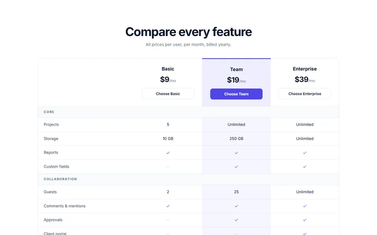This screenshot has height=235, width=377.
Task: Click Guests Unlimited value under Enterprise
Action: pyautogui.click(x=305, y=192)
